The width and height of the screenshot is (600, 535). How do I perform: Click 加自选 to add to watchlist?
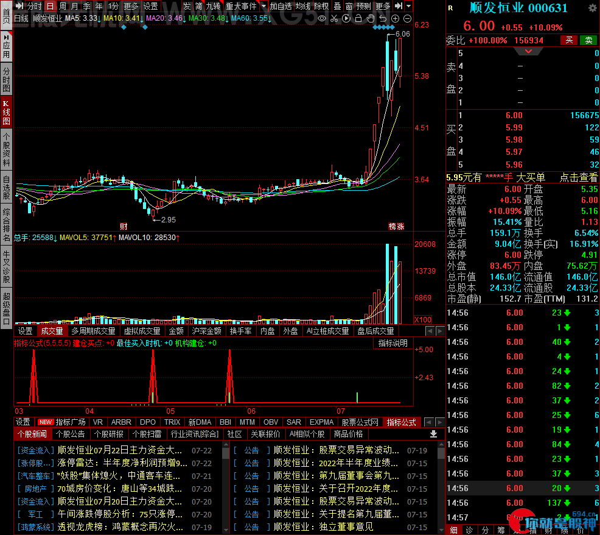click(x=281, y=6)
